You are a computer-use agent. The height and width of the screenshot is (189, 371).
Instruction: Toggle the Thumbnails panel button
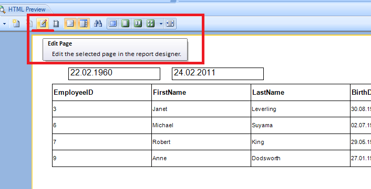point(84,24)
